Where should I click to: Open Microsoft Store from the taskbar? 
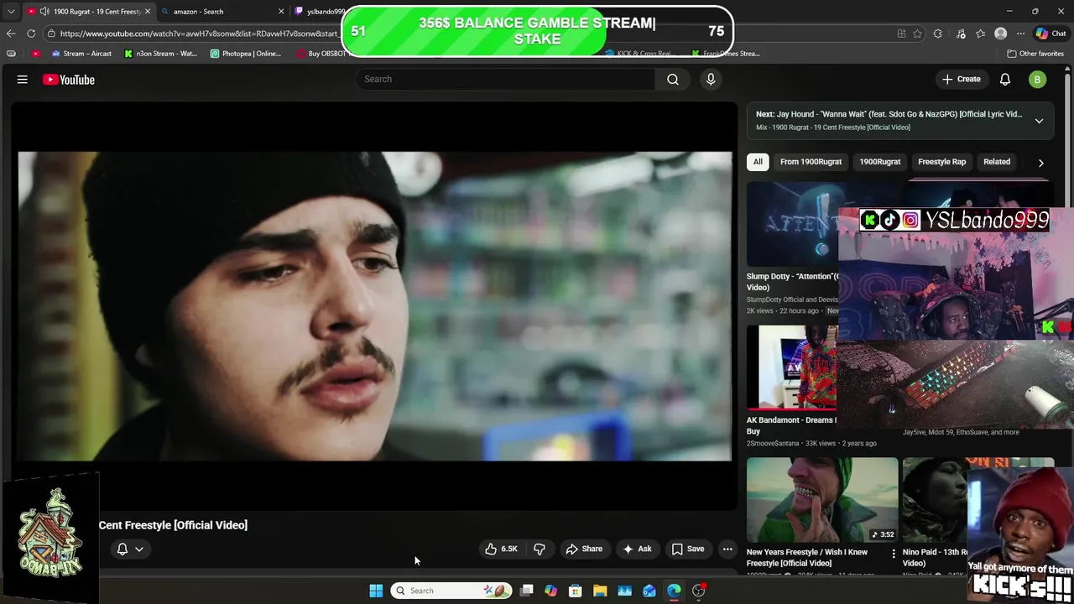[x=576, y=591]
